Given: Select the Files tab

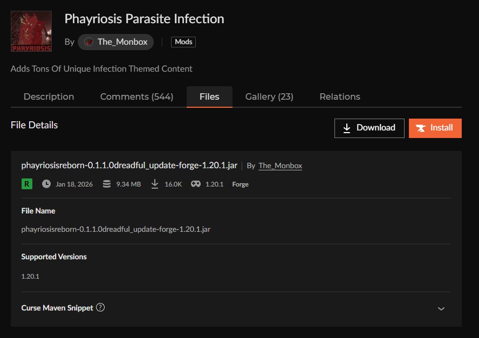Looking at the screenshot, I should (x=209, y=97).
